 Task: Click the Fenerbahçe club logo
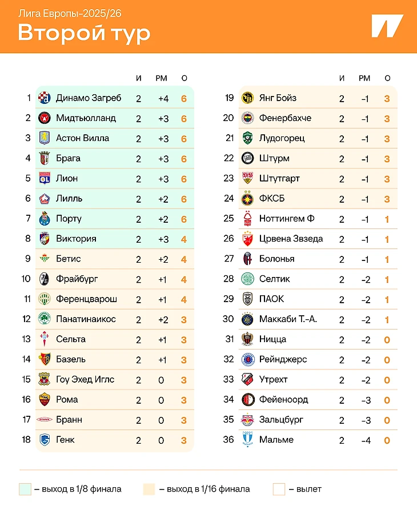[247, 118]
